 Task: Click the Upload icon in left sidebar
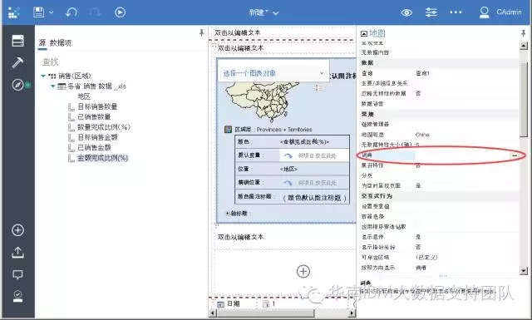[x=17, y=253]
